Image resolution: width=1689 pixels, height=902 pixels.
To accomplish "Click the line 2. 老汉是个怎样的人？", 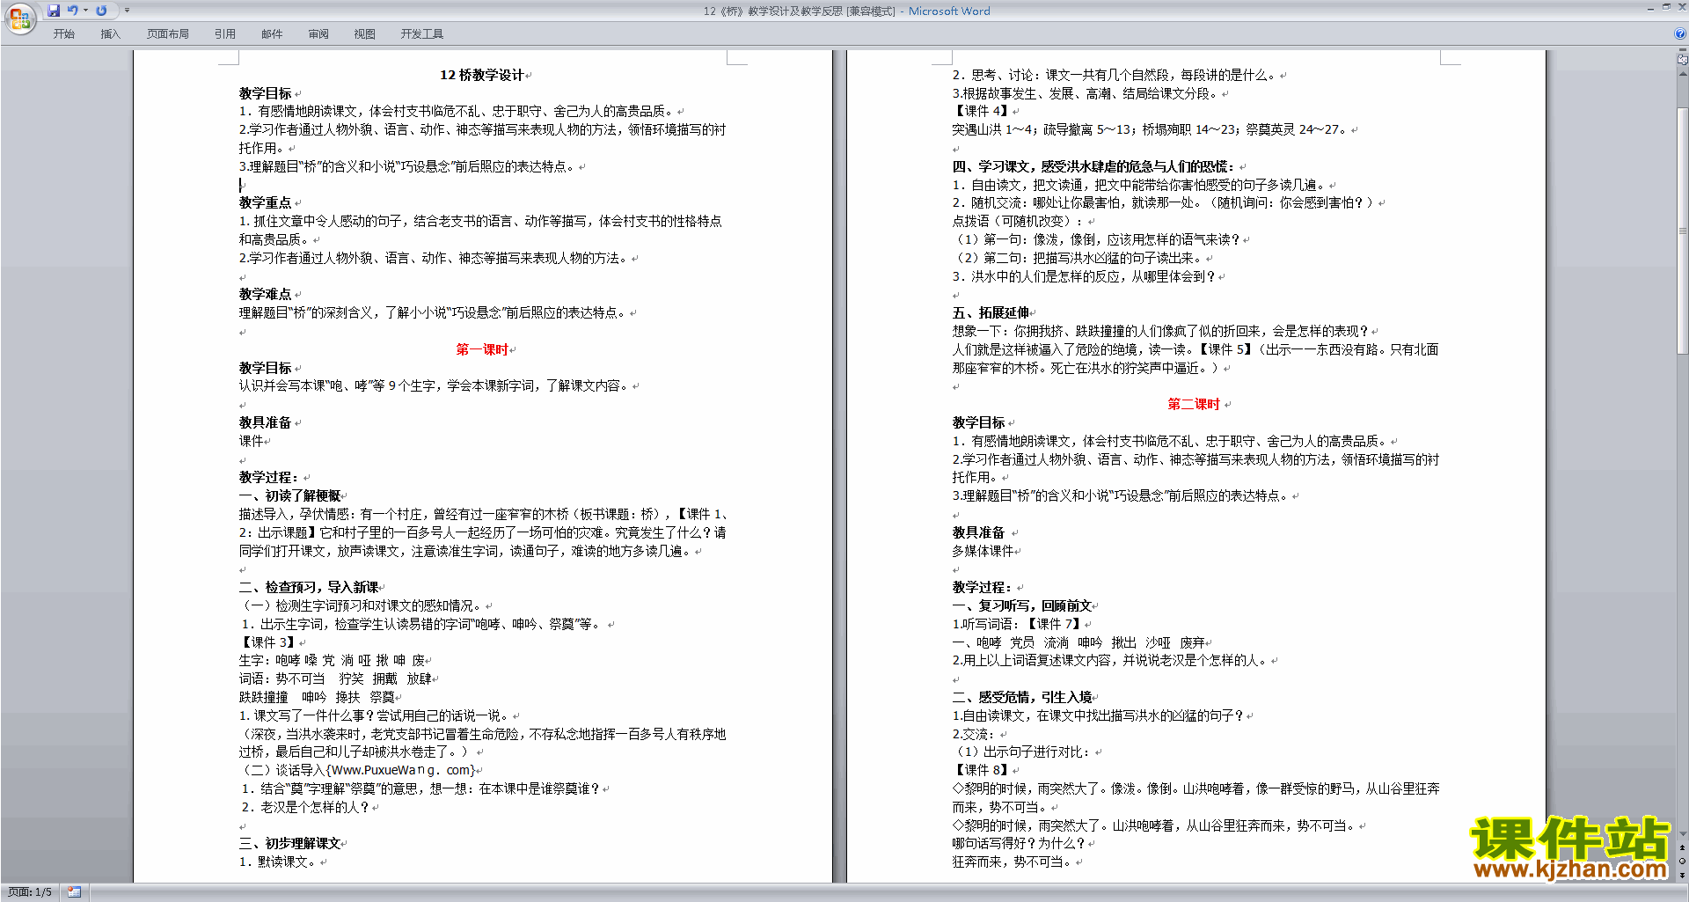I will coord(304,807).
